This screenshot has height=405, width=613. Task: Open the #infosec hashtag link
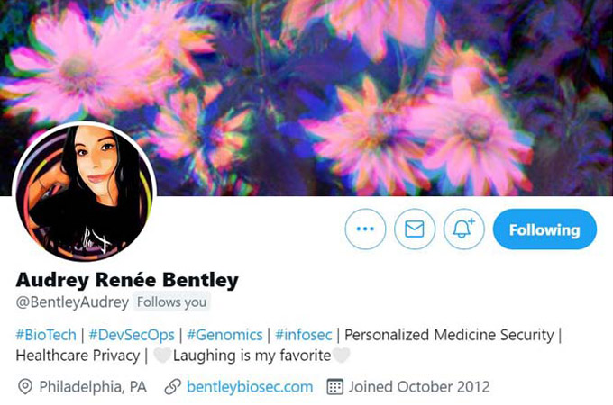point(304,335)
